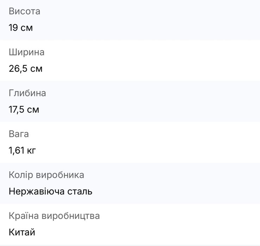
Task: Click the Глибина label
Action: tap(27, 93)
